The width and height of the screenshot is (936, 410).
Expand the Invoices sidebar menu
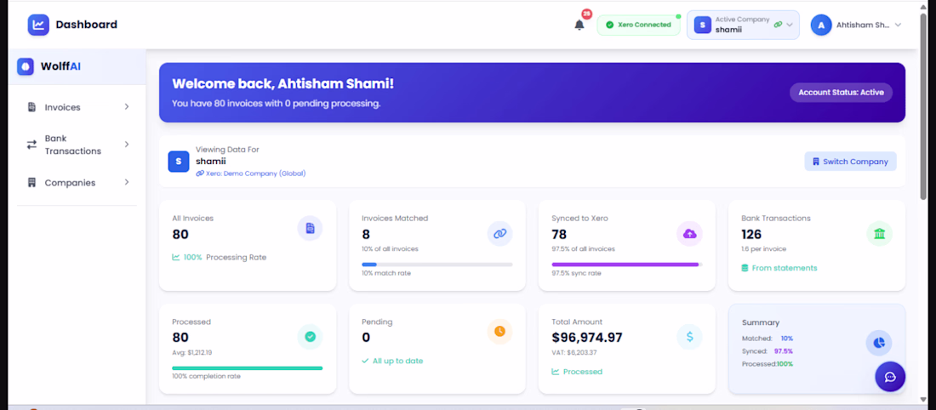[77, 107]
